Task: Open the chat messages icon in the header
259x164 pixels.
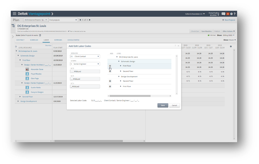Action: tap(223, 14)
